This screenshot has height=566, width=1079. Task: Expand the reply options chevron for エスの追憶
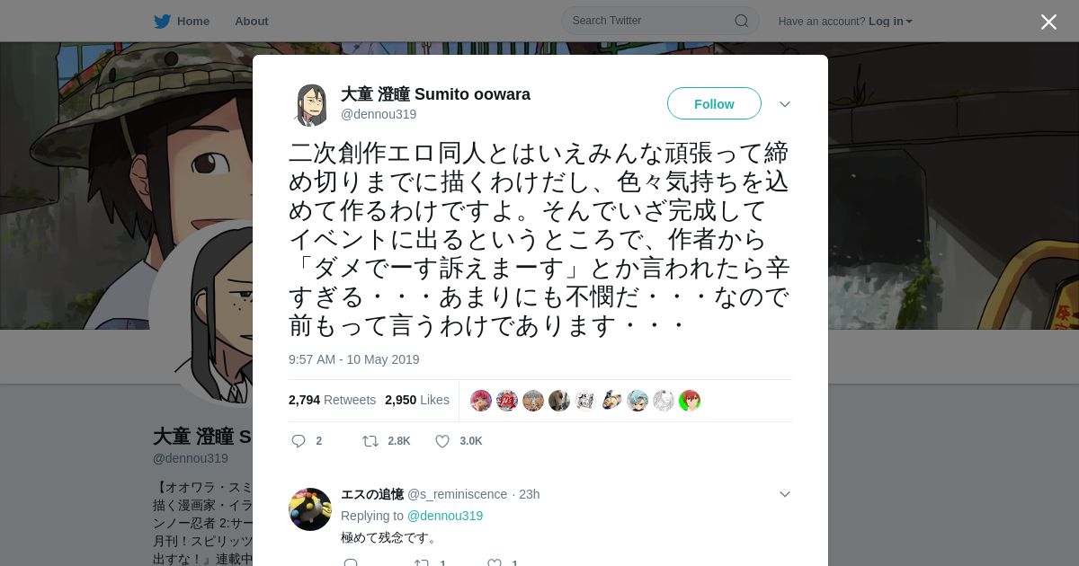785,494
